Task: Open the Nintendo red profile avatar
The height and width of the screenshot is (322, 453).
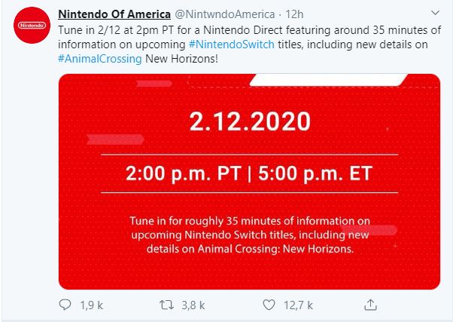Action: 32,25
